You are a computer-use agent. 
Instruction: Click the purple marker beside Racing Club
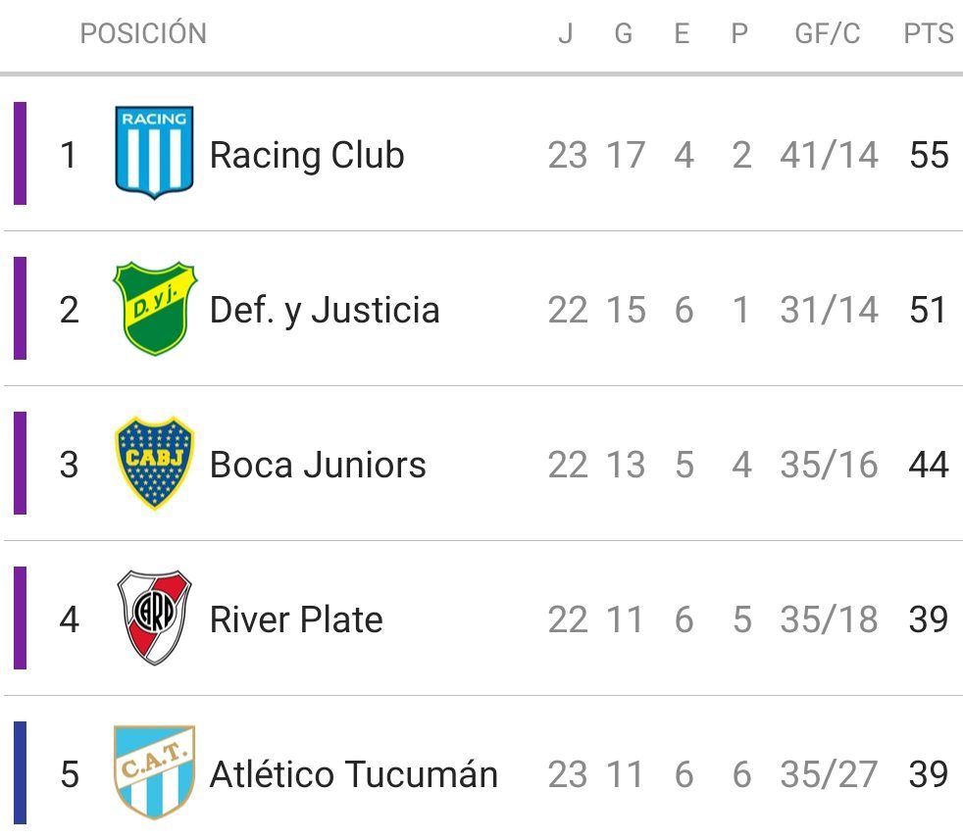(21, 154)
